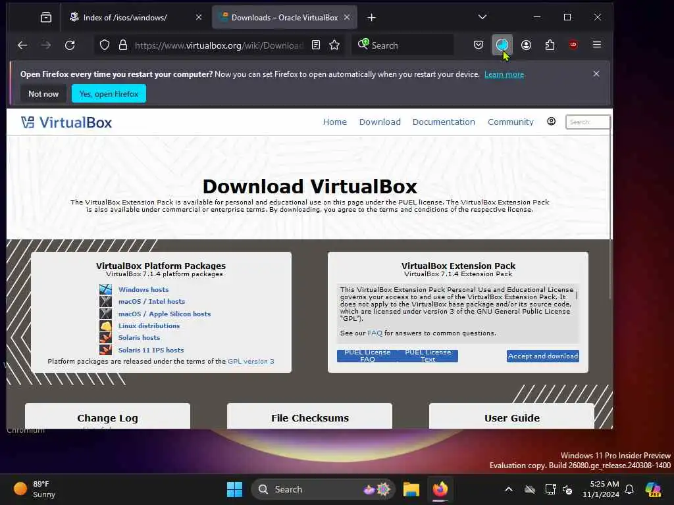Click the VirtualBox logo in the header
The height and width of the screenshot is (505, 674).
66,123
